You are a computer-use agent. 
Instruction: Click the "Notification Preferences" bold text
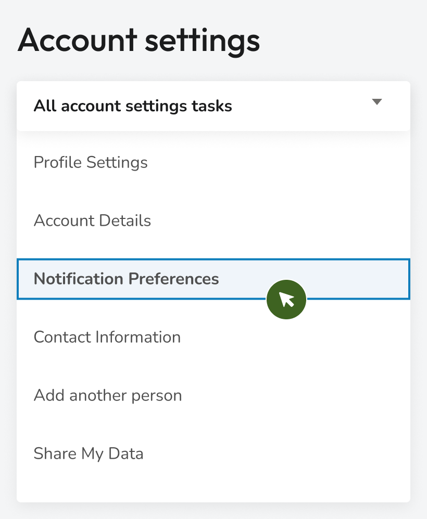tap(126, 279)
